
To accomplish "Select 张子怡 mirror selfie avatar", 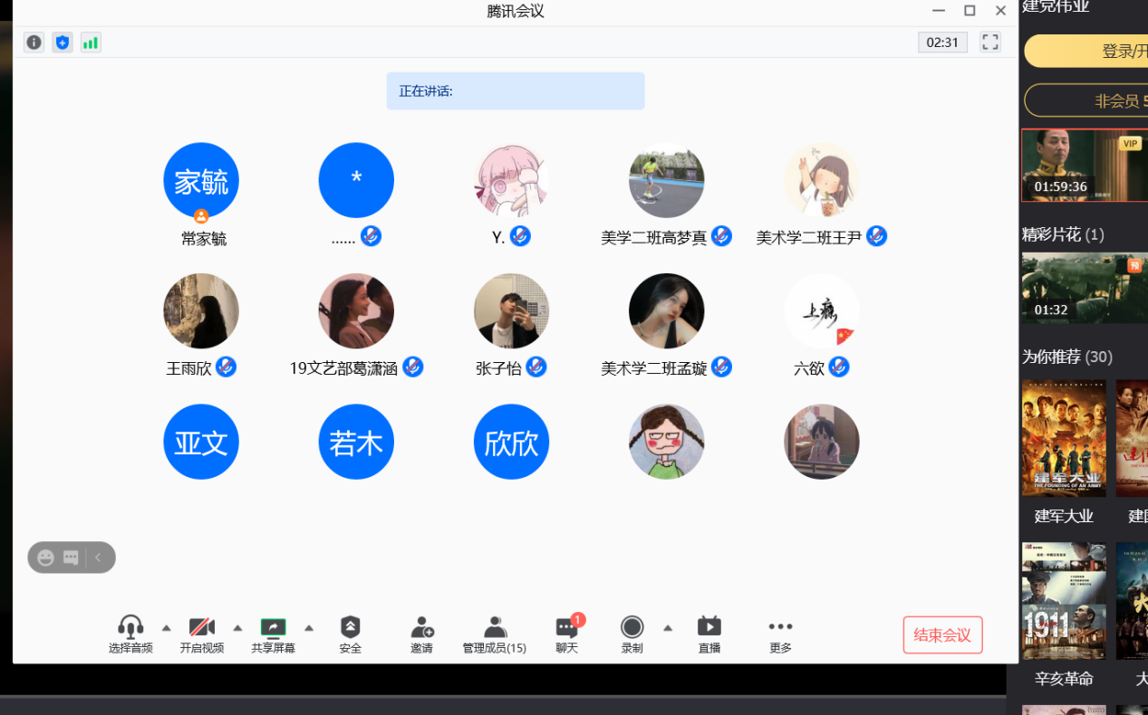I will coord(511,310).
